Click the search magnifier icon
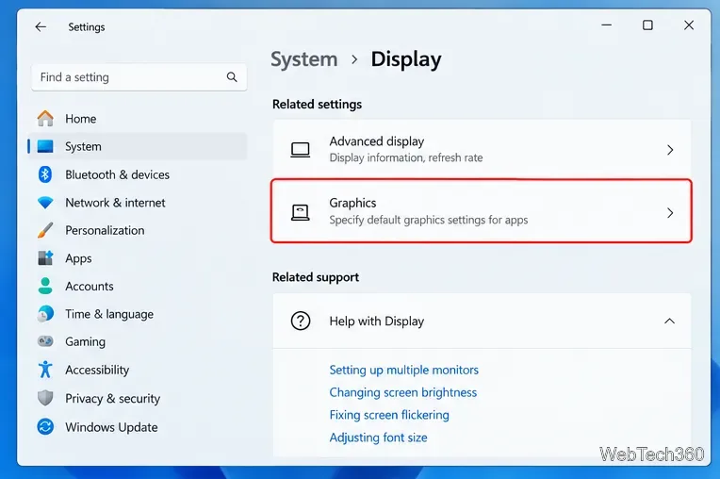The image size is (720, 479). (232, 77)
